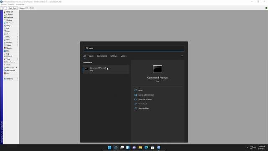Choose Run as administrator
The width and height of the screenshot is (268, 151).
point(146,95)
